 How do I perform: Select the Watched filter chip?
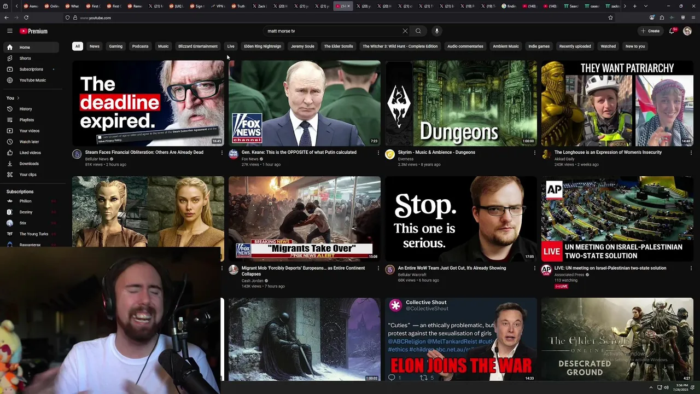pyautogui.click(x=608, y=46)
